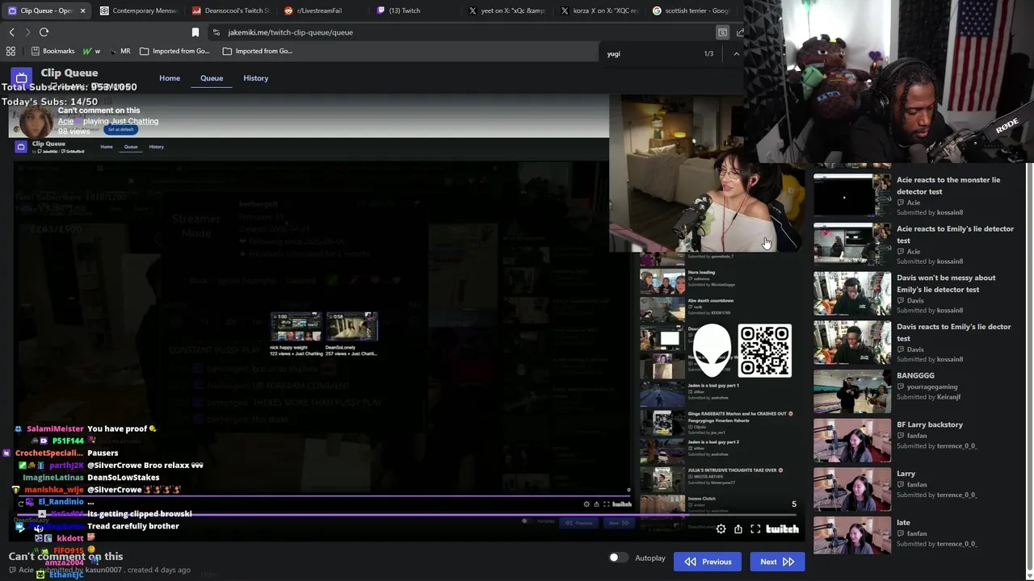Open Twitch player settings gear
Screen dimensions: 1034x581
tap(721, 529)
